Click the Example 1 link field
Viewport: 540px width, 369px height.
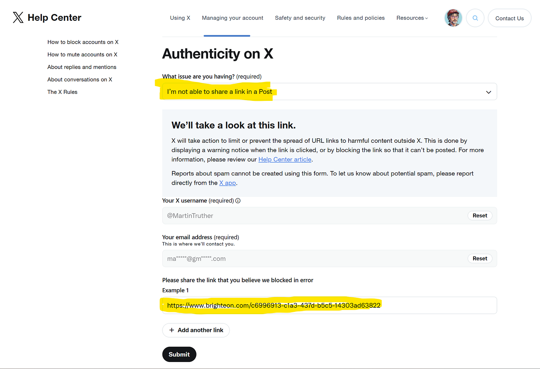tap(329, 305)
